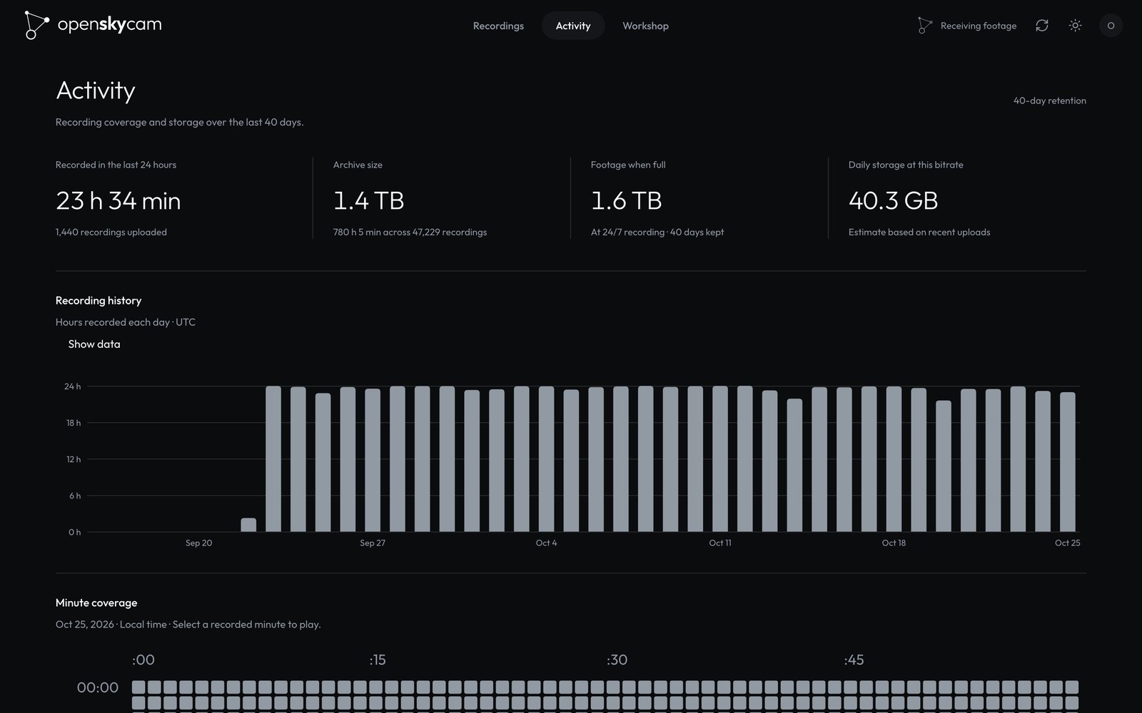Screen dimensions: 1142x713
Task: Click the 1.4 TB archive size value
Action: [369, 200]
